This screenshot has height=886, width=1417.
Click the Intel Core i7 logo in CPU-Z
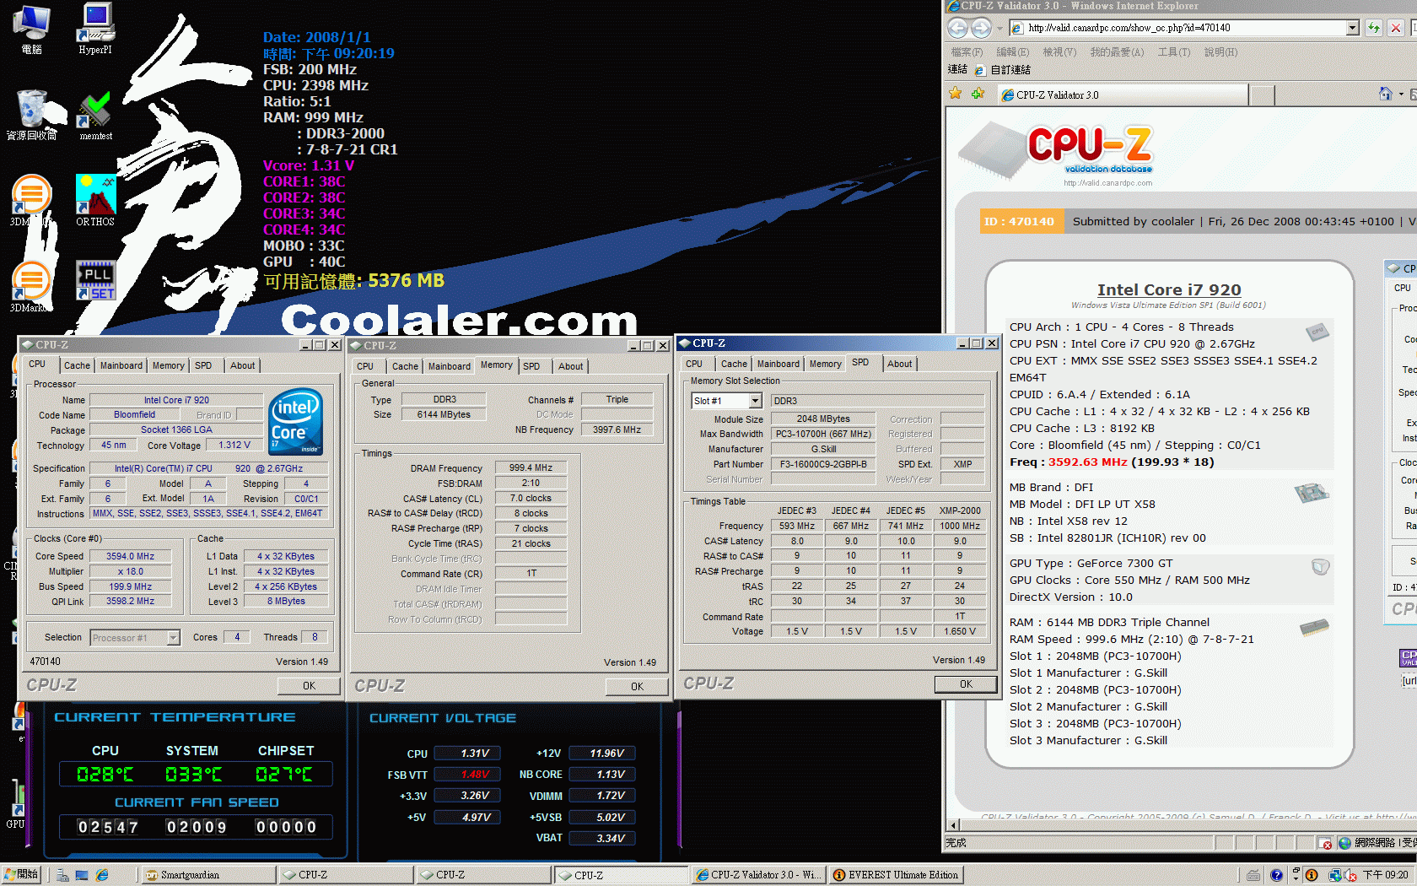(295, 421)
